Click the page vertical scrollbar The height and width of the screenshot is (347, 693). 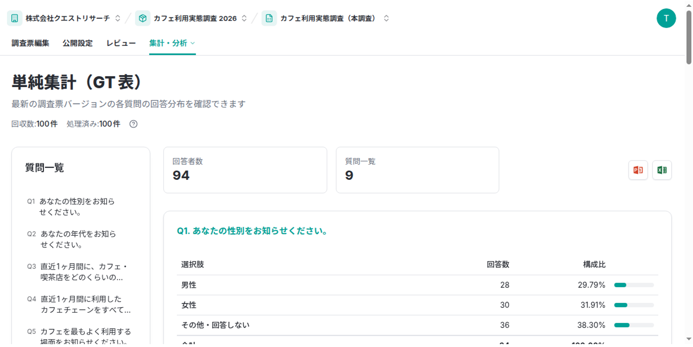tap(688, 37)
